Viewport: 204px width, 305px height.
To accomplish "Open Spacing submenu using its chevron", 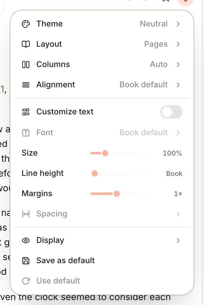I will click(x=178, y=214).
